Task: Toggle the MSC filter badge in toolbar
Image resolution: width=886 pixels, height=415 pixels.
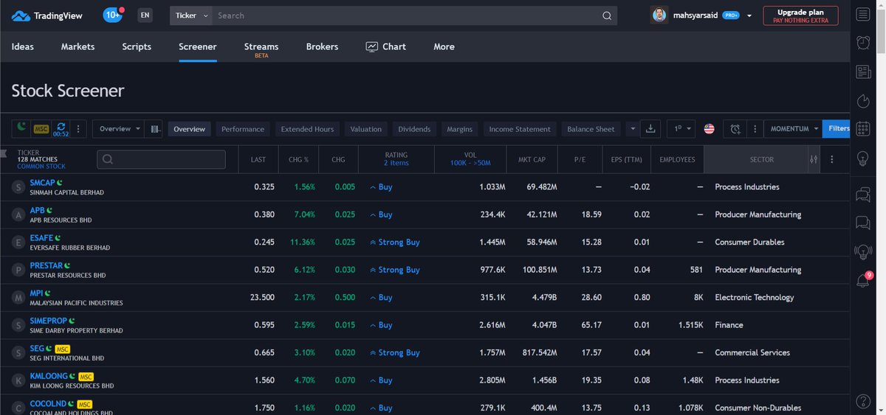Action: tap(41, 129)
